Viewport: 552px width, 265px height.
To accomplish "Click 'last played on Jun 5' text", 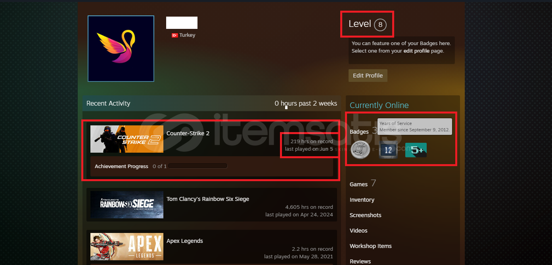I will click(309, 149).
